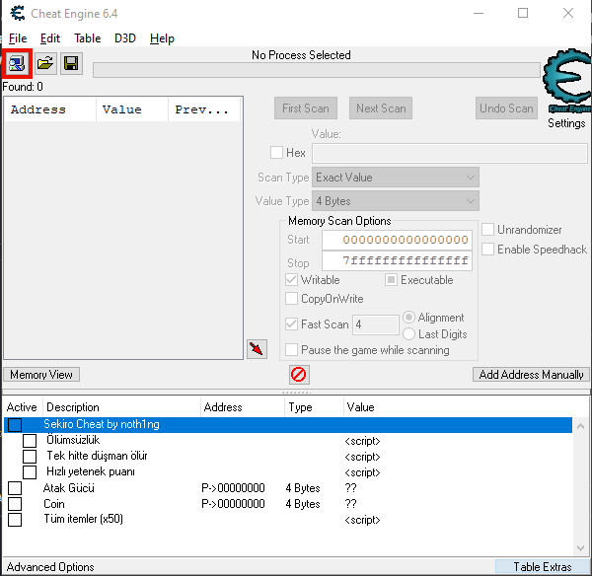
Task: Activate the Atak Gücü checkbox
Action: (x=15, y=488)
